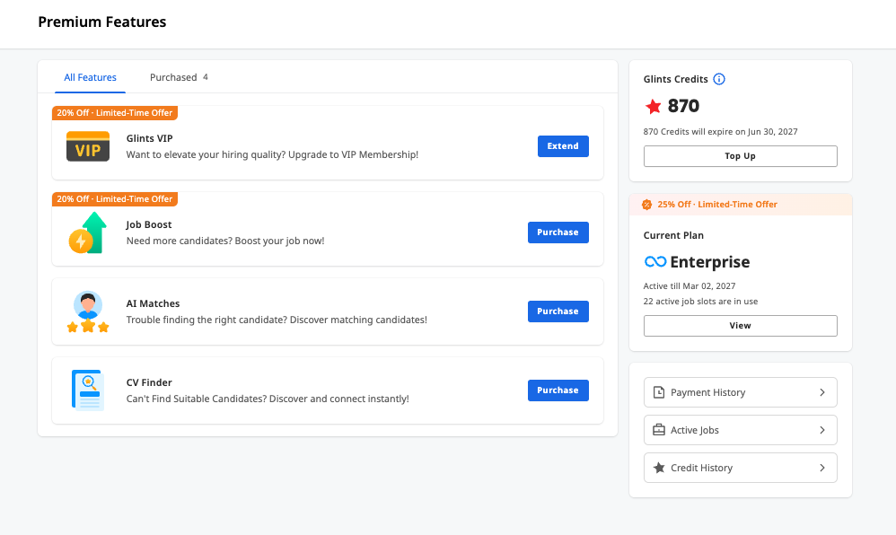Click the Payment History document icon
This screenshot has height=535, width=896.
point(659,392)
